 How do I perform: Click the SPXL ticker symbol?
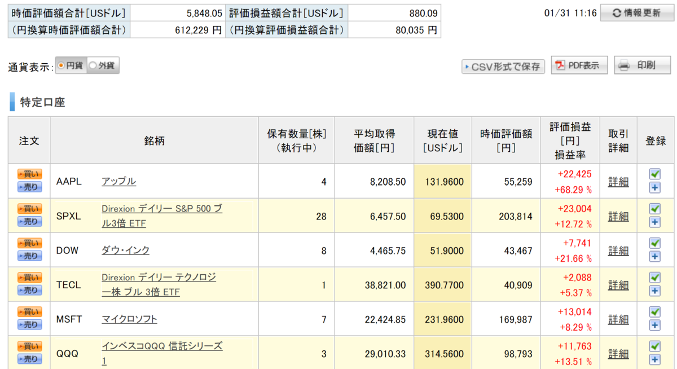[69, 216]
